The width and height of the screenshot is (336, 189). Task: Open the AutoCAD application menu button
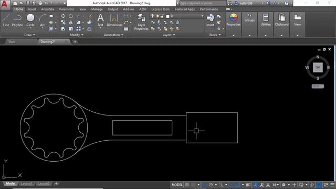tap(5, 5)
